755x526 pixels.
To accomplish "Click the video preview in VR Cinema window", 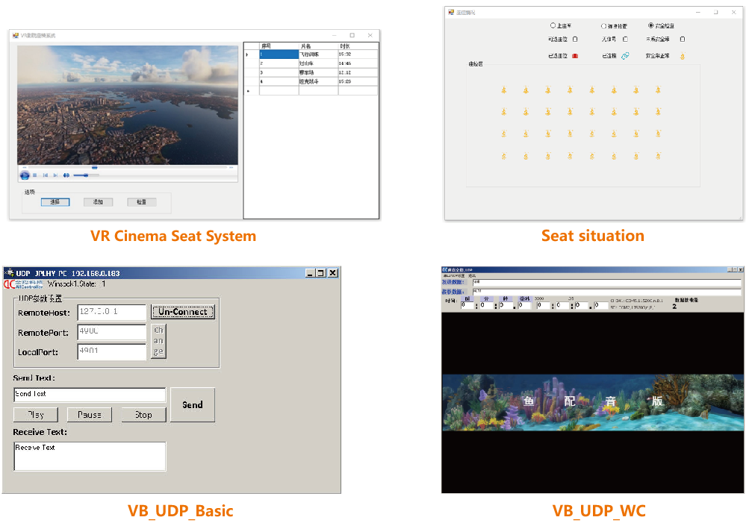I will (128, 105).
